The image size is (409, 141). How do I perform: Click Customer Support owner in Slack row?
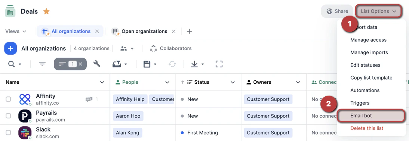tap(268, 133)
